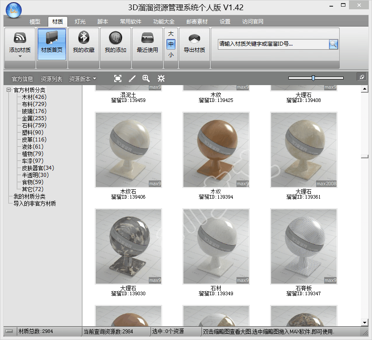
Task: Open the 设置 tab
Action: [225, 22]
